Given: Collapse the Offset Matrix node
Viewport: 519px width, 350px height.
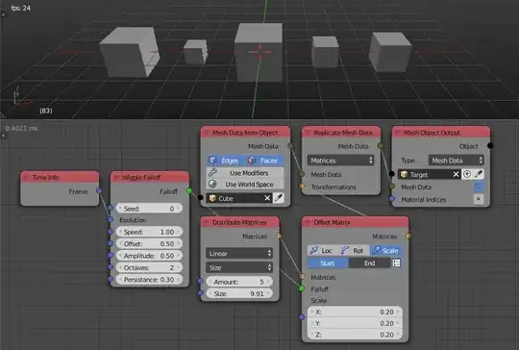Looking at the screenshot, I should point(308,222).
